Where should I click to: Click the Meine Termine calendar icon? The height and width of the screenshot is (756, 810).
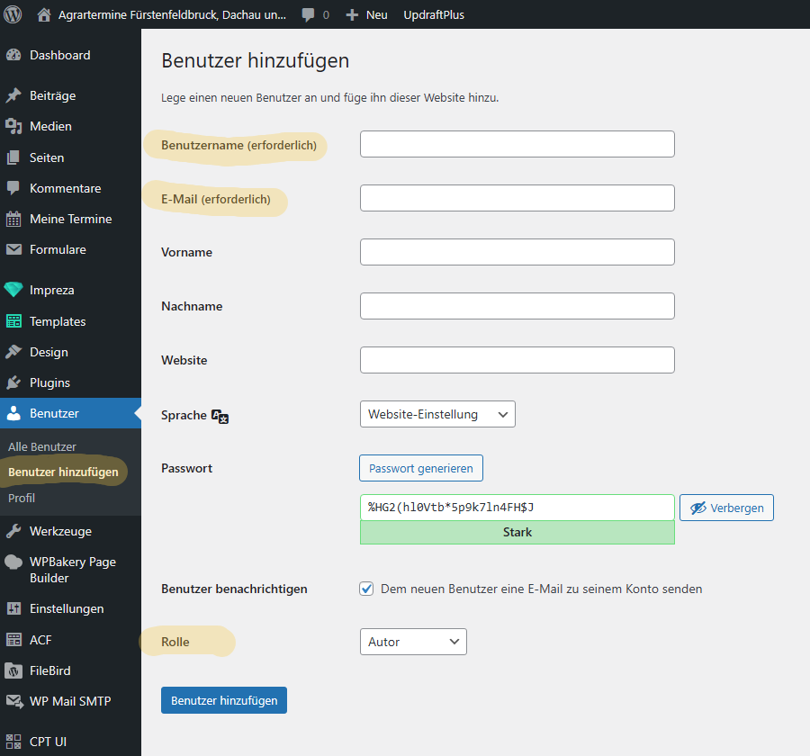(13, 219)
